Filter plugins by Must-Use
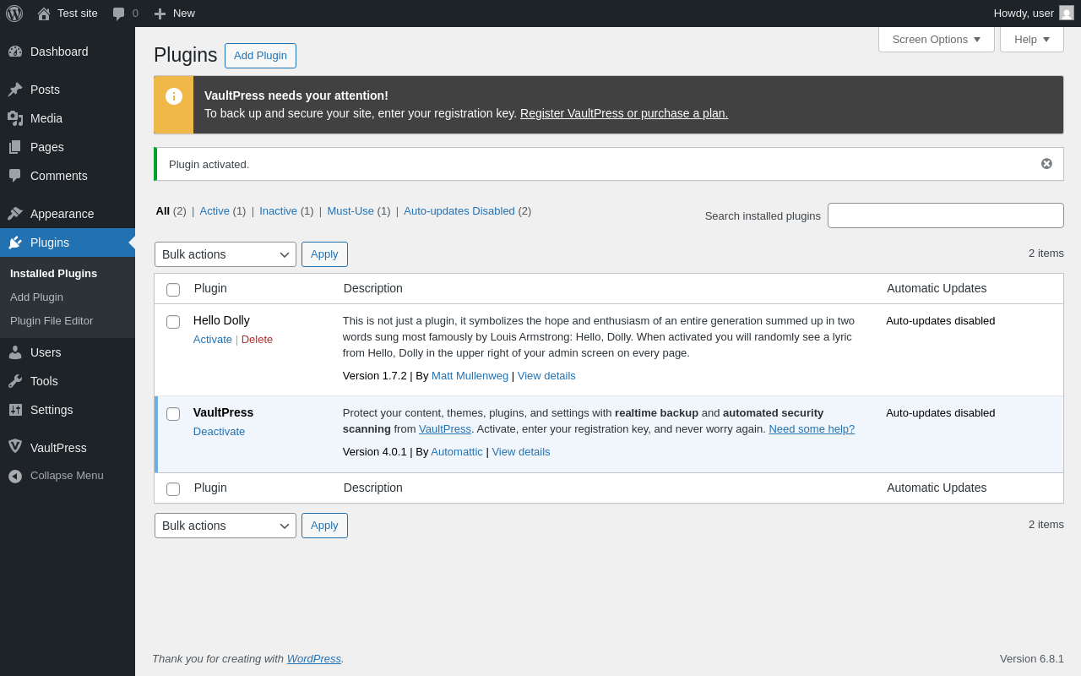Viewport: 1081px width, 676px height. (350, 211)
